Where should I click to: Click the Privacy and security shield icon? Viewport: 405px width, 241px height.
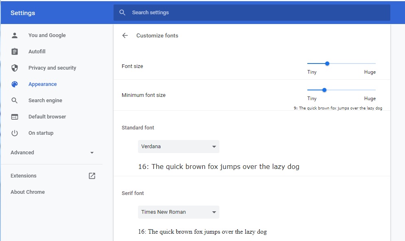coord(15,68)
